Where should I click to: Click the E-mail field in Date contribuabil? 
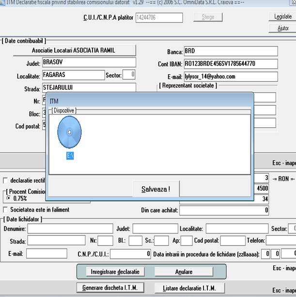click(231, 77)
